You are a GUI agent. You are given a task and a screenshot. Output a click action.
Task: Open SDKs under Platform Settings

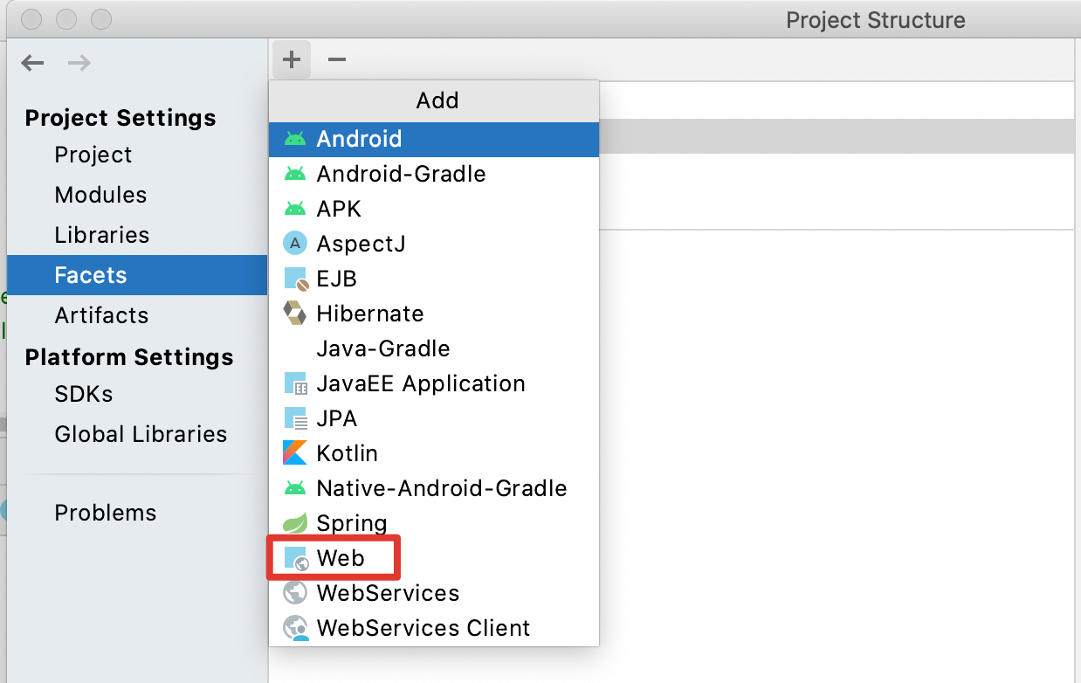84,394
